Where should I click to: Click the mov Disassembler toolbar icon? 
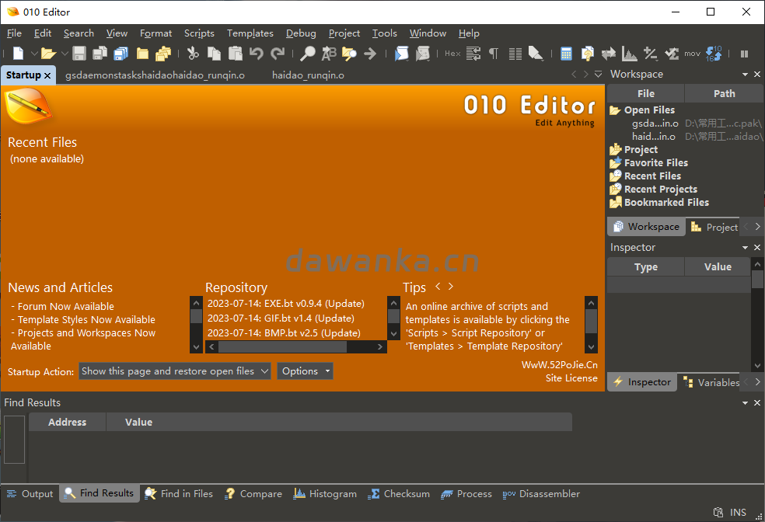[692, 54]
